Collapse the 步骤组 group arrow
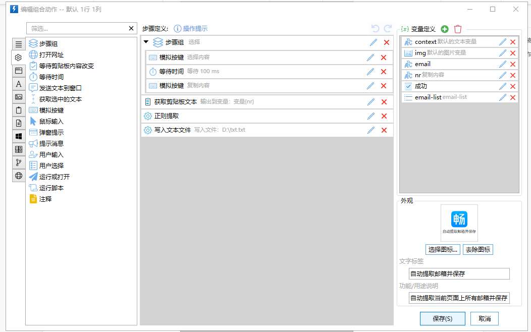This screenshot has width=531, height=332. click(146, 42)
